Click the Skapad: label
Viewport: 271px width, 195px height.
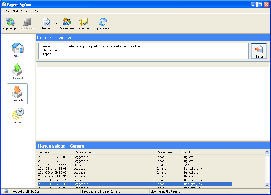(47, 54)
